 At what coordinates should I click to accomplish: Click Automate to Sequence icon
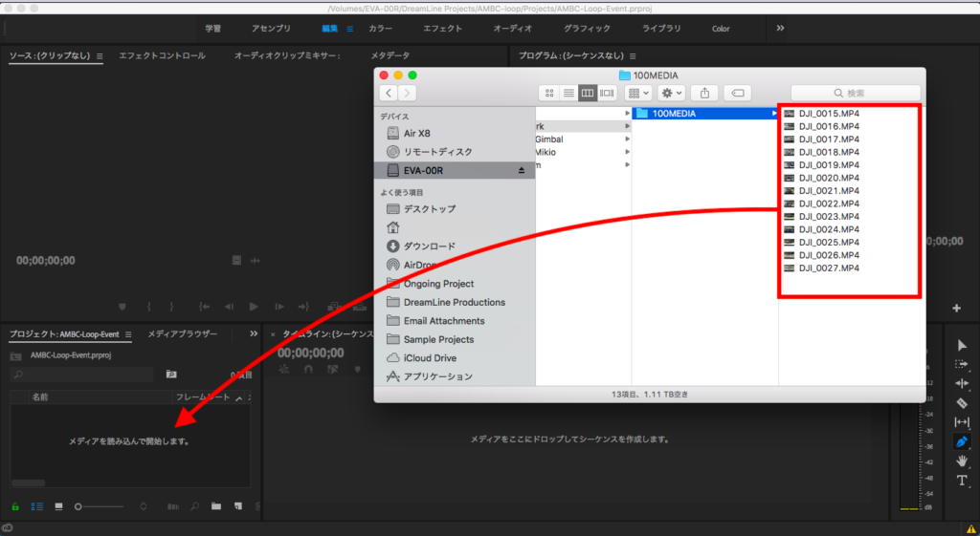(x=173, y=506)
